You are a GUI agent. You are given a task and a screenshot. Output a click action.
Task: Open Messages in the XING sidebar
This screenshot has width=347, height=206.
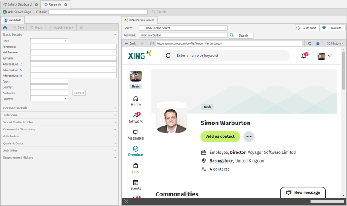[x=135, y=134]
